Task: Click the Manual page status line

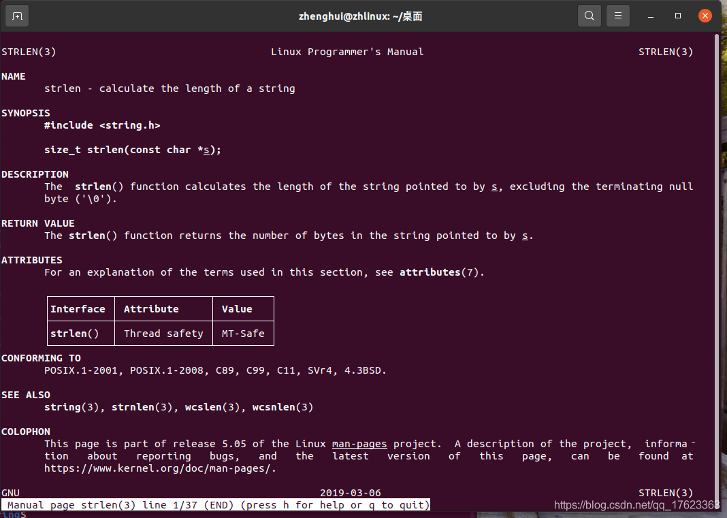Action: point(216,505)
